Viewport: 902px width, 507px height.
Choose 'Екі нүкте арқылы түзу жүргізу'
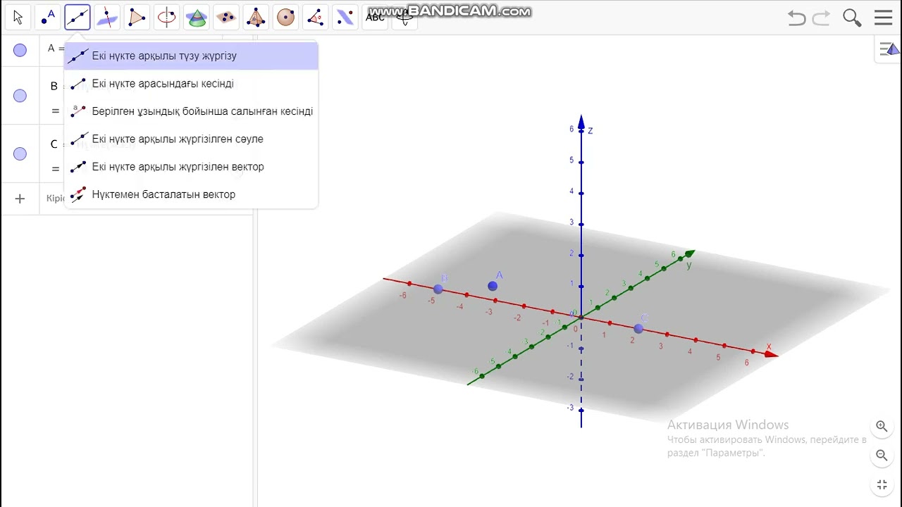[x=191, y=56]
